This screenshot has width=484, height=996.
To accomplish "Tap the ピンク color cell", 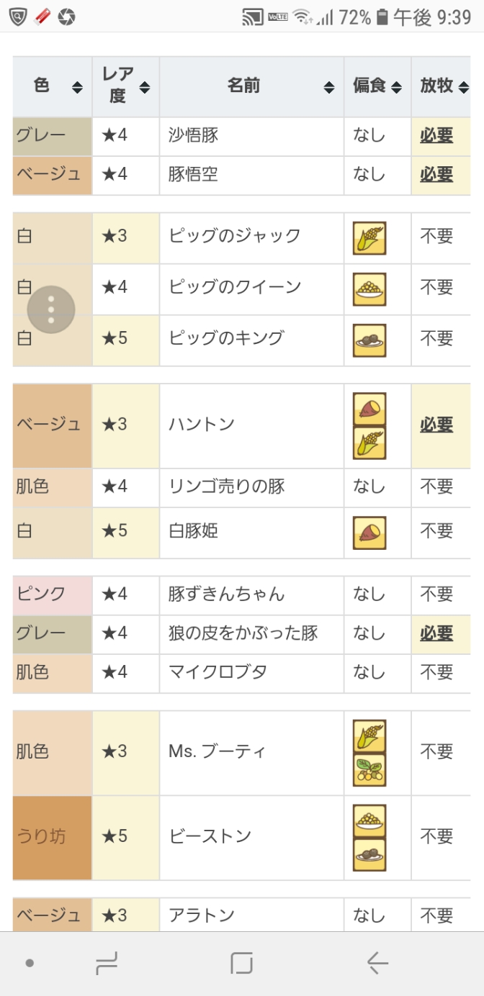I will click(52, 594).
